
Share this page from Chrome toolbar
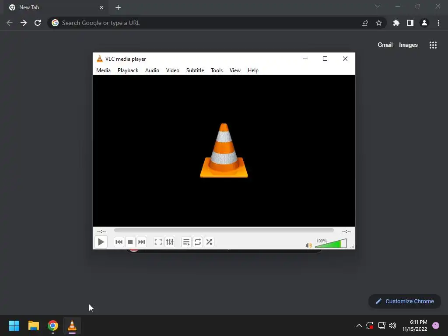(365, 23)
